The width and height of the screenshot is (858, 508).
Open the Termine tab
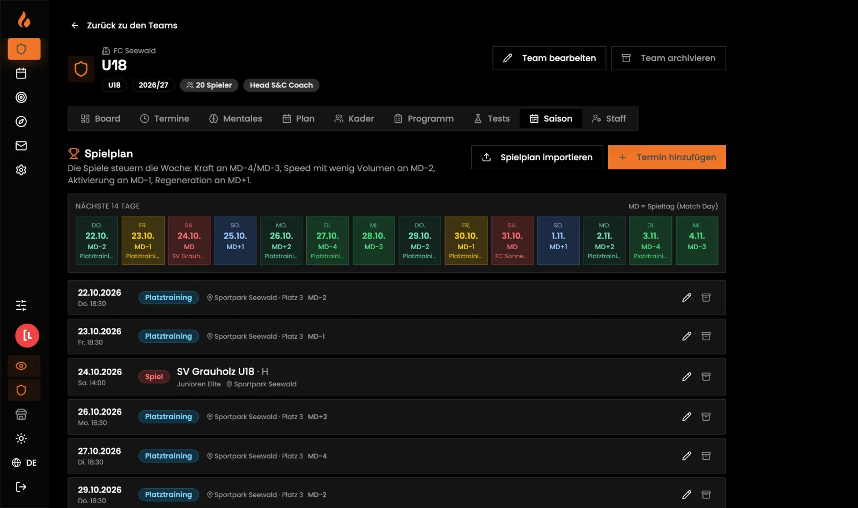(x=165, y=118)
